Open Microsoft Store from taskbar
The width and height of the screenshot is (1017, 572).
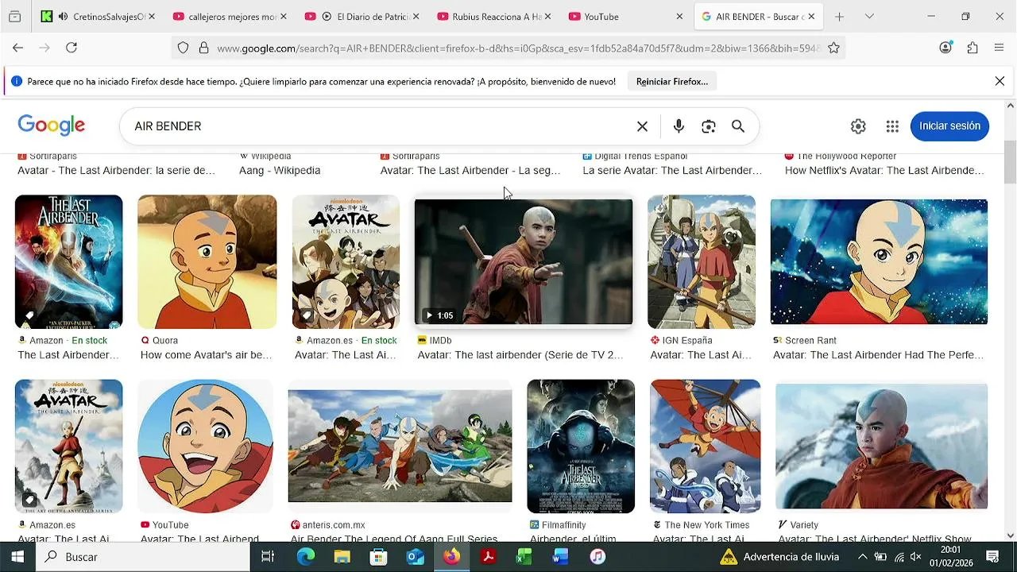378,557
